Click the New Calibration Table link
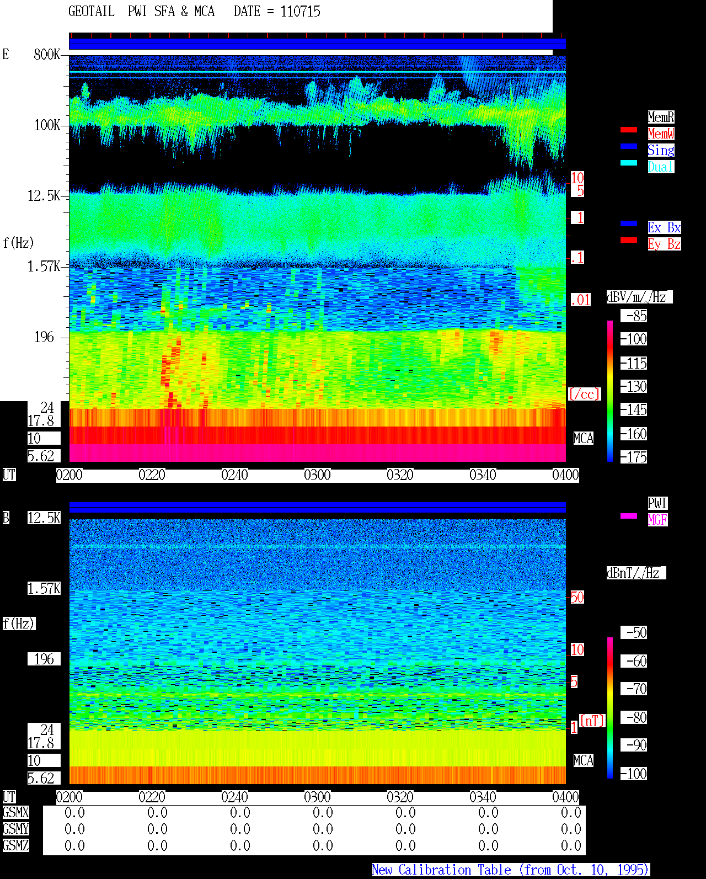The image size is (706, 879). tap(511, 870)
